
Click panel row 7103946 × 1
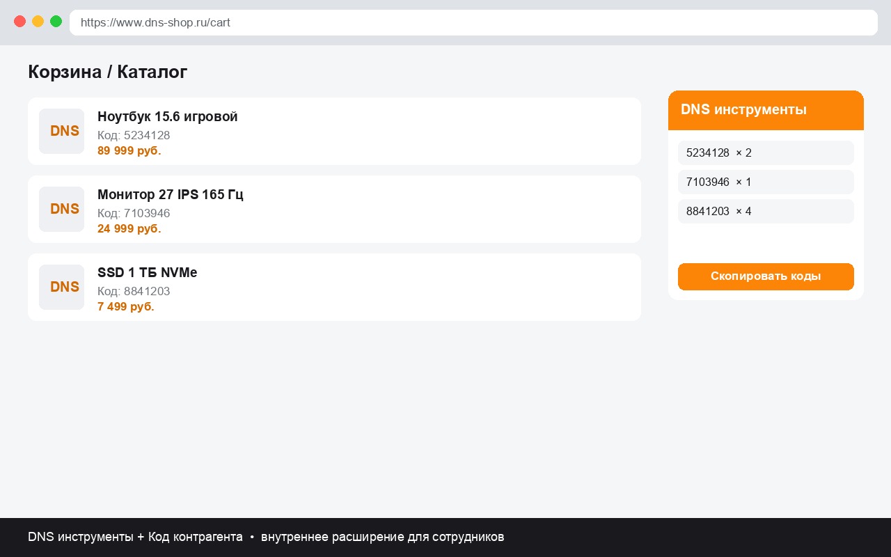click(x=766, y=182)
